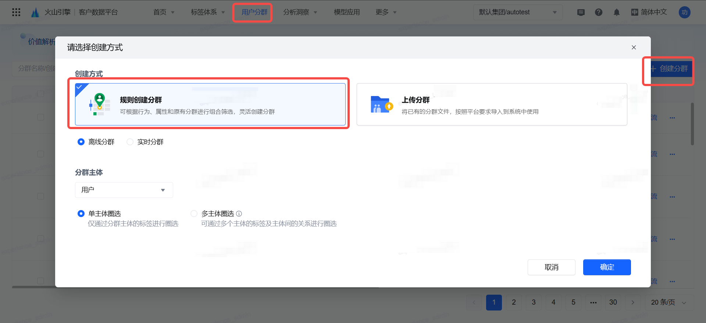Go to page 4

pyautogui.click(x=553, y=302)
